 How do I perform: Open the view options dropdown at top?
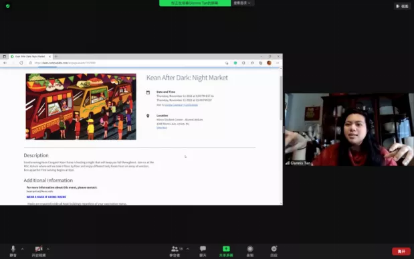(x=242, y=3)
